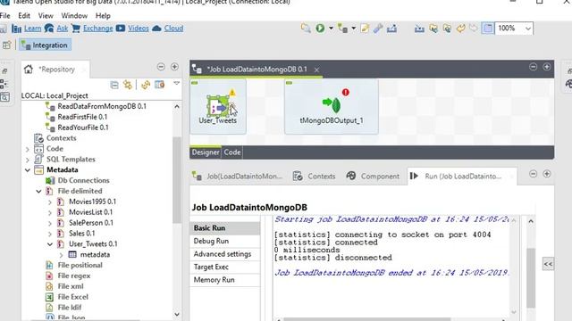572x321 pixels.
Task: Click the collapse all icon in Repository
Action: click(x=114, y=85)
